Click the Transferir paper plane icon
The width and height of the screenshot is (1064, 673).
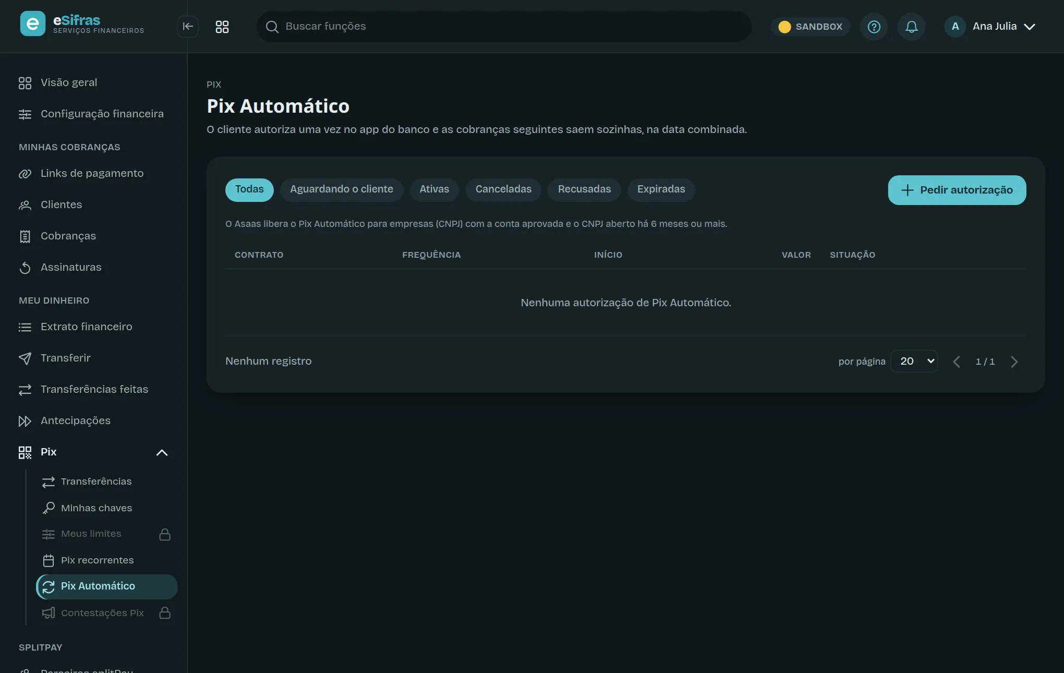[25, 358]
